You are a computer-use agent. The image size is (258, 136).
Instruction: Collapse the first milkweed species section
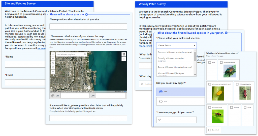[226, 33]
